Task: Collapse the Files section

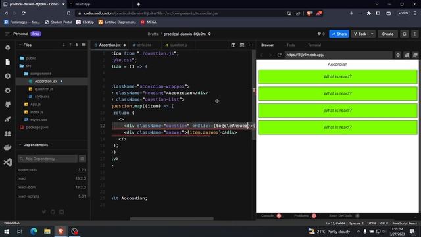Action: coord(20,45)
